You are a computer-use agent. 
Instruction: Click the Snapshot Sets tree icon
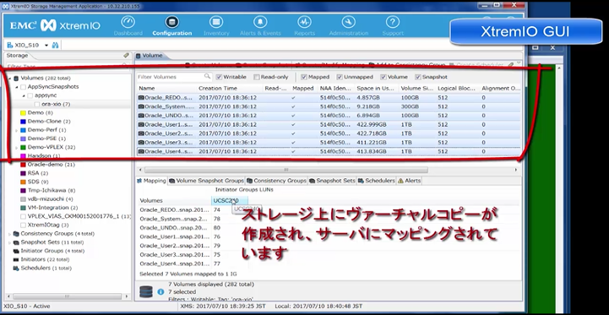click(x=16, y=242)
